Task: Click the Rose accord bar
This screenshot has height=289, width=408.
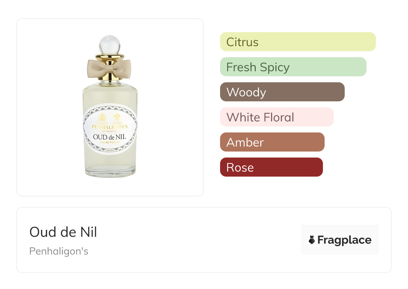Action: [271, 167]
